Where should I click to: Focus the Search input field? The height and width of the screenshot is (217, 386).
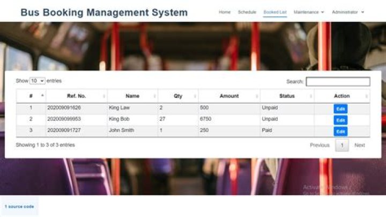pyautogui.click(x=338, y=82)
